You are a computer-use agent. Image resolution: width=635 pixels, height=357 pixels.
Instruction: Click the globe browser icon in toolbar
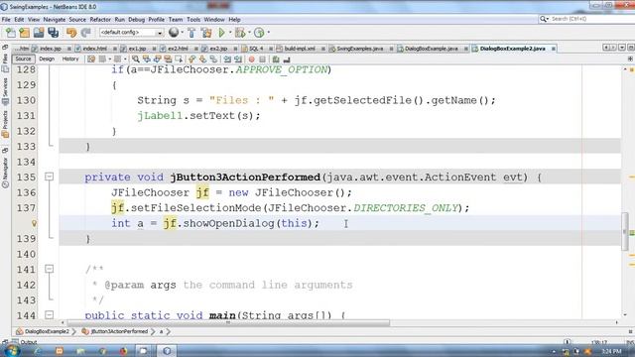tap(174, 33)
